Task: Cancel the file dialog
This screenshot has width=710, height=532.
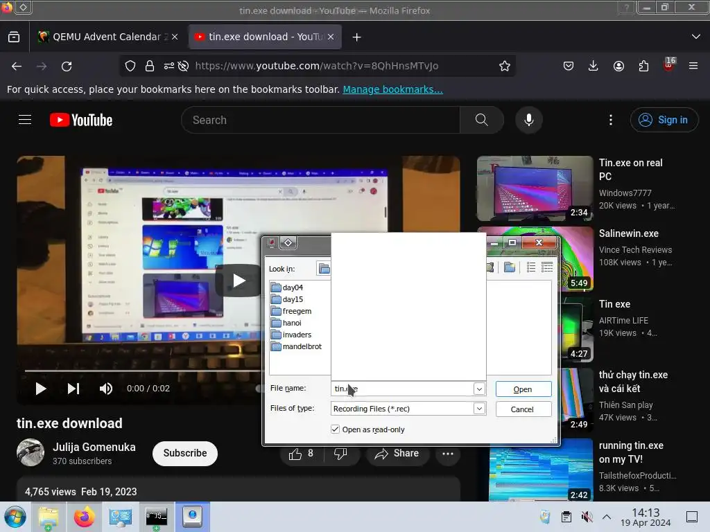Action: pyautogui.click(x=523, y=409)
